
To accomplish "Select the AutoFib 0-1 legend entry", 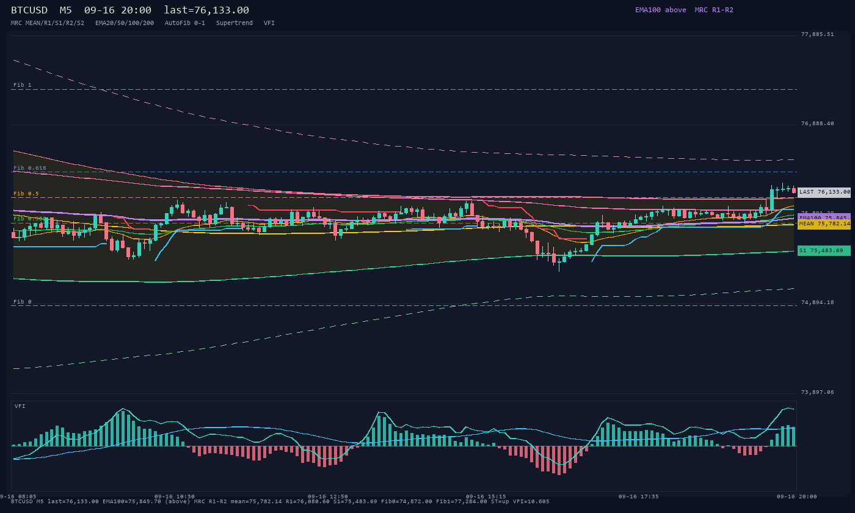I will tap(185, 23).
